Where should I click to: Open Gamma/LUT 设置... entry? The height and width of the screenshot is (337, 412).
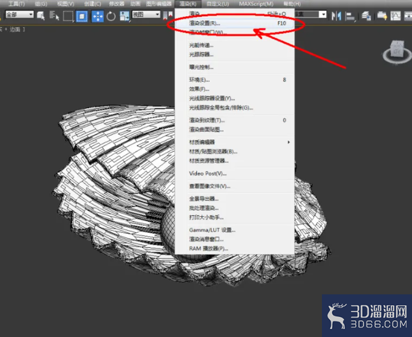point(235,230)
